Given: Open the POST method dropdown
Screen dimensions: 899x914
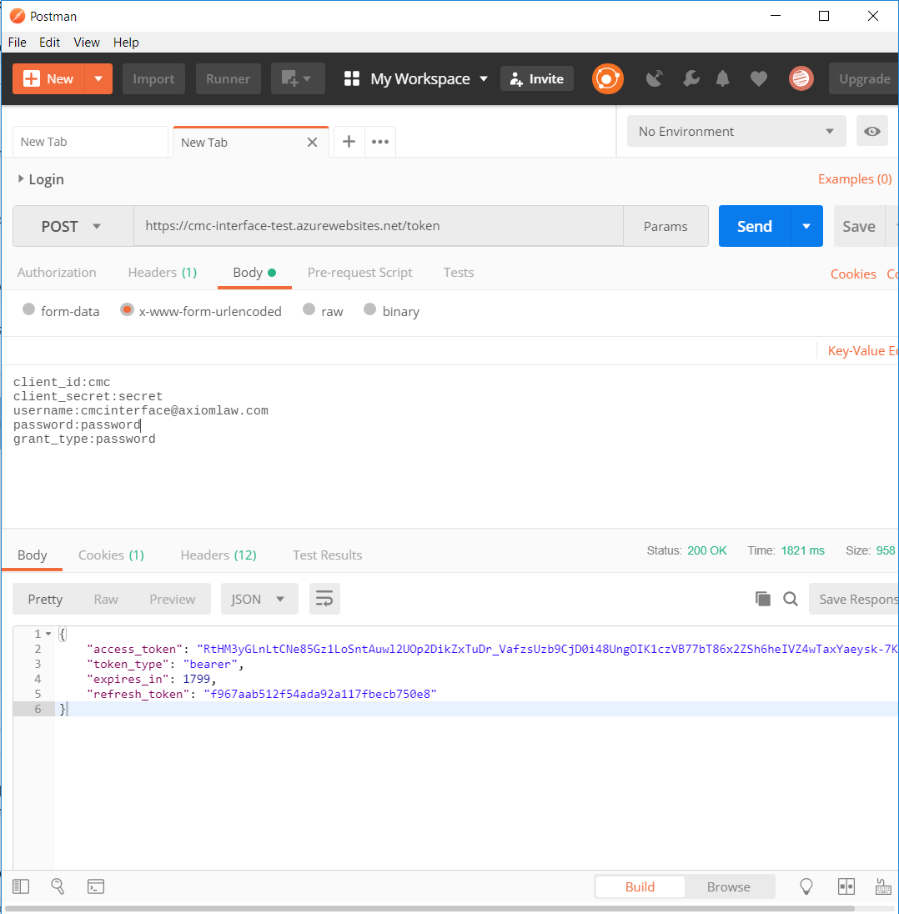Looking at the screenshot, I should pyautogui.click(x=72, y=226).
